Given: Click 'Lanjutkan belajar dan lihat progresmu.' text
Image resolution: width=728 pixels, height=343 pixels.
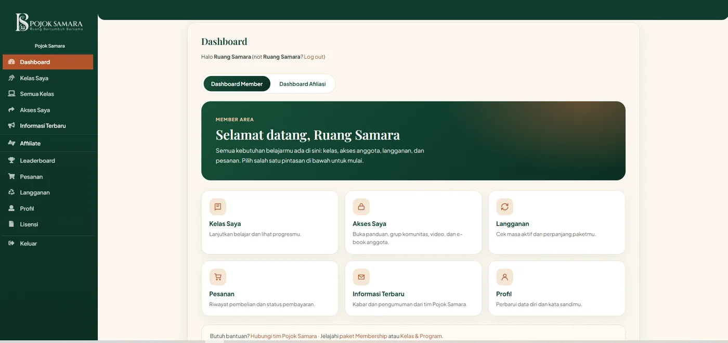Looking at the screenshot, I should pyautogui.click(x=255, y=234).
